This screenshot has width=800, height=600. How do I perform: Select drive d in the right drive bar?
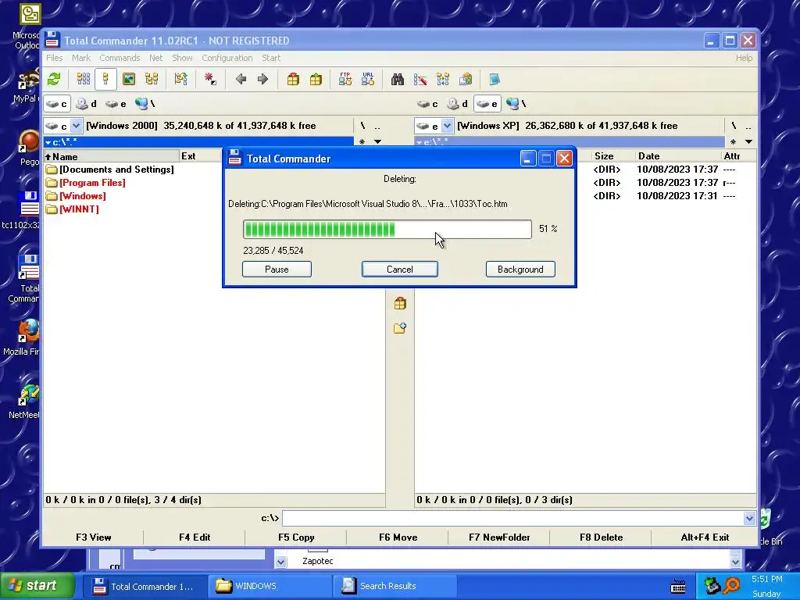pyautogui.click(x=457, y=104)
